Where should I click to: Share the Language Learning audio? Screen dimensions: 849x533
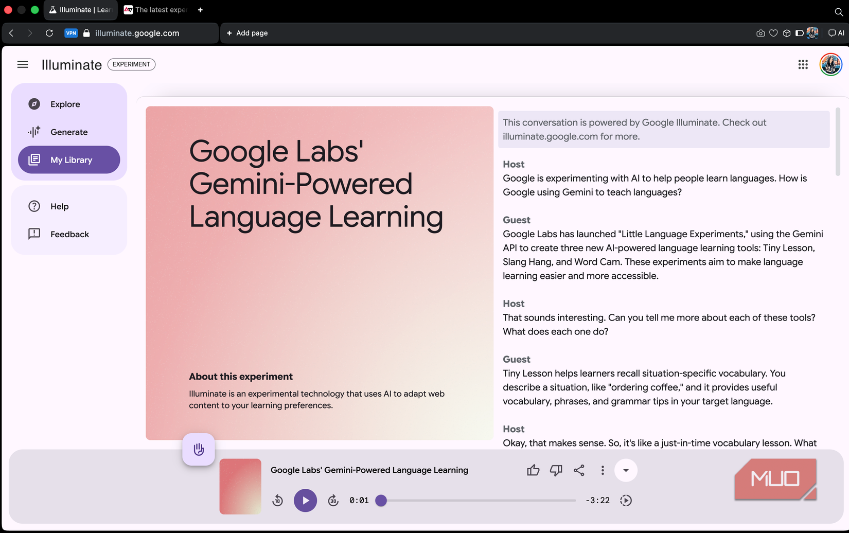579,470
